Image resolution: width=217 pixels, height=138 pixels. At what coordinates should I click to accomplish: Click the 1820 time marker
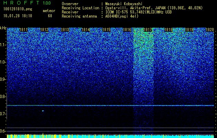pos(210,30)
